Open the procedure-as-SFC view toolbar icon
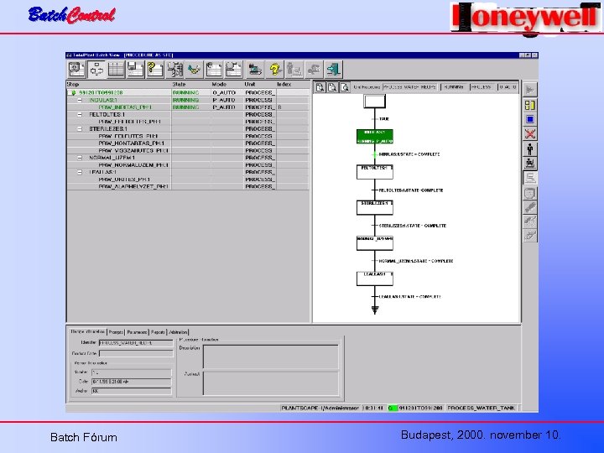 pyautogui.click(x=96, y=70)
